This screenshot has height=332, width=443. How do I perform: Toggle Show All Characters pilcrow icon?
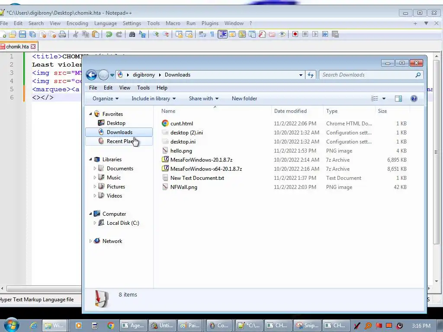coord(212,34)
